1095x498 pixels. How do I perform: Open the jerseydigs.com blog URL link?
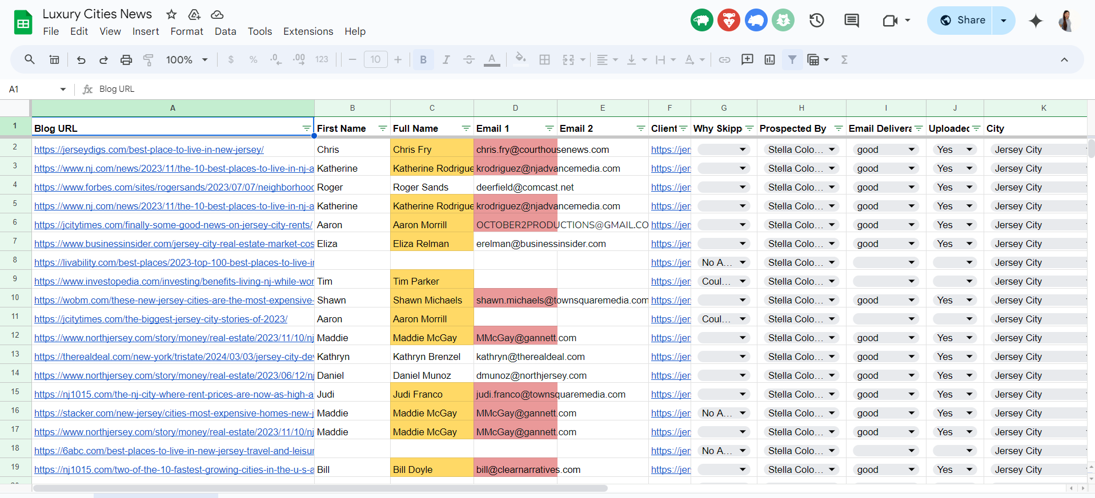point(149,149)
